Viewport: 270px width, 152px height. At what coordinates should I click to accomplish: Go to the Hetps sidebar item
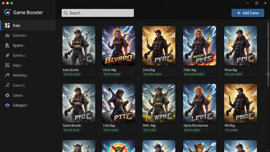(x=28, y=65)
